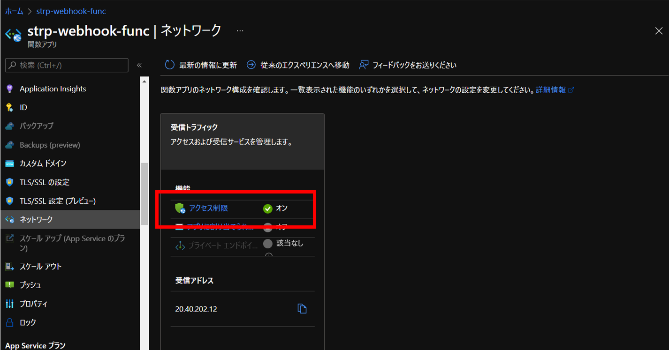Click the プッシュ sidebar icon
Screen dimensions: 669x350
[x=9, y=284]
